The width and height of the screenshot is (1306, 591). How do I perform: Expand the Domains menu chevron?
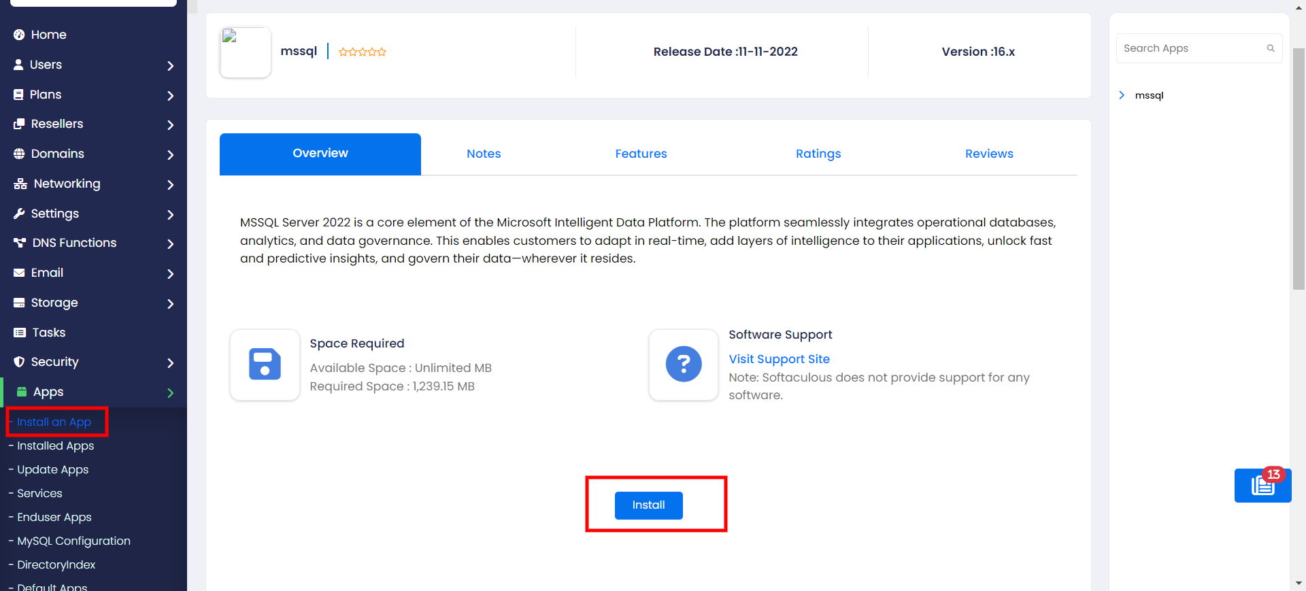coord(170,155)
